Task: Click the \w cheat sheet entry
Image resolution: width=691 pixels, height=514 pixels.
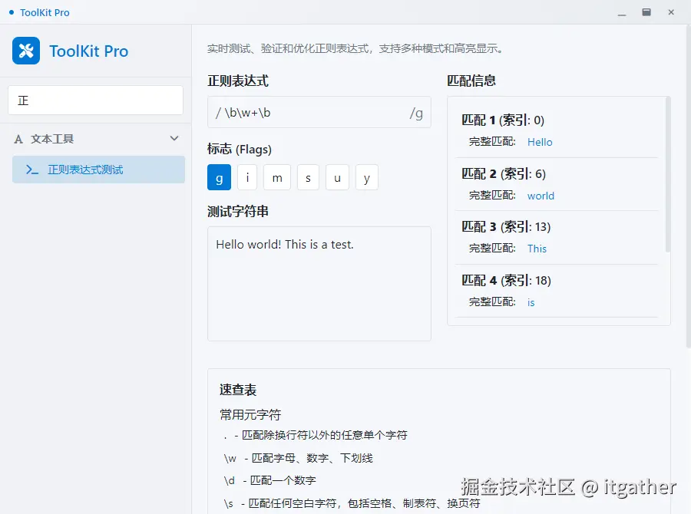Action: click(298, 458)
